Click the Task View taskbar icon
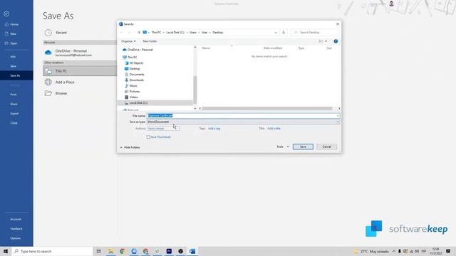 tap(98, 251)
